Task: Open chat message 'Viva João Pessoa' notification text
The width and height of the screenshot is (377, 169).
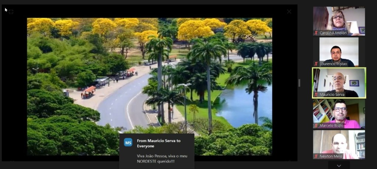Action: pyautogui.click(x=162, y=159)
